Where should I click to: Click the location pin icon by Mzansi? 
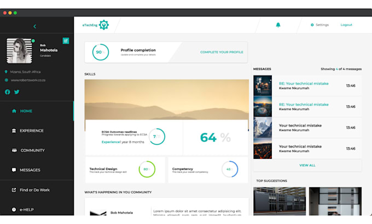[6, 72]
